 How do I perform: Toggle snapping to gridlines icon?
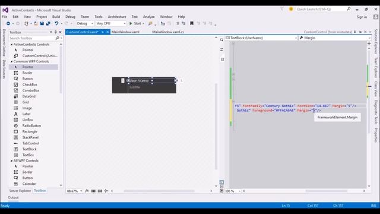point(100,191)
